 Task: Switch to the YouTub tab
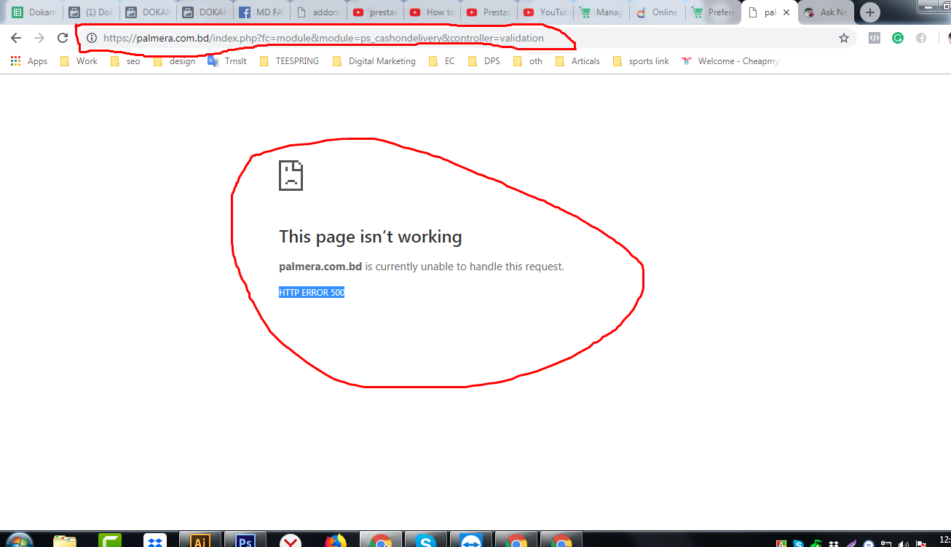[545, 12]
